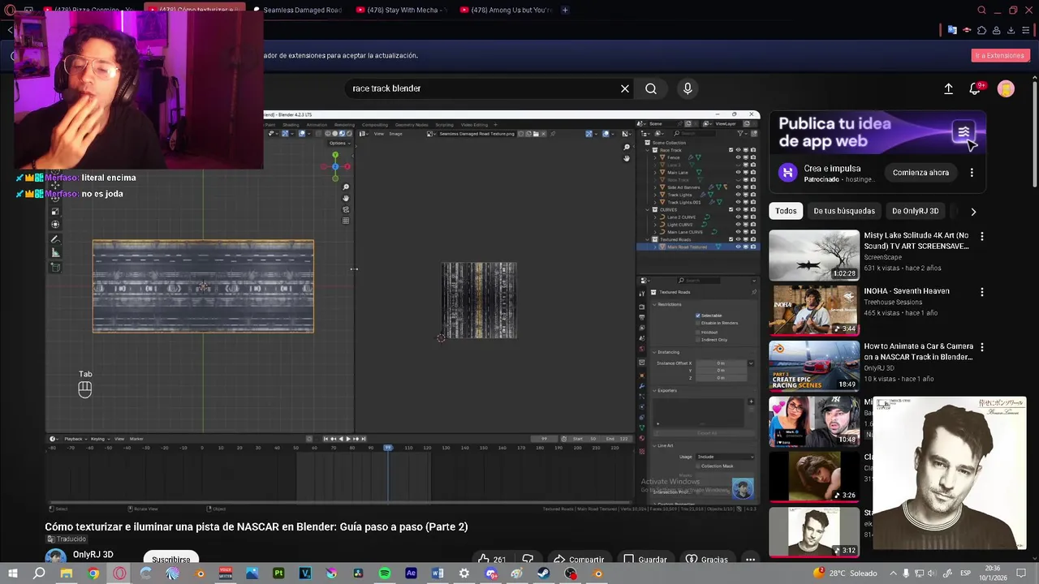The width and height of the screenshot is (1039, 584).
Task: Collapse the Restrictions panel
Action: coord(654,304)
